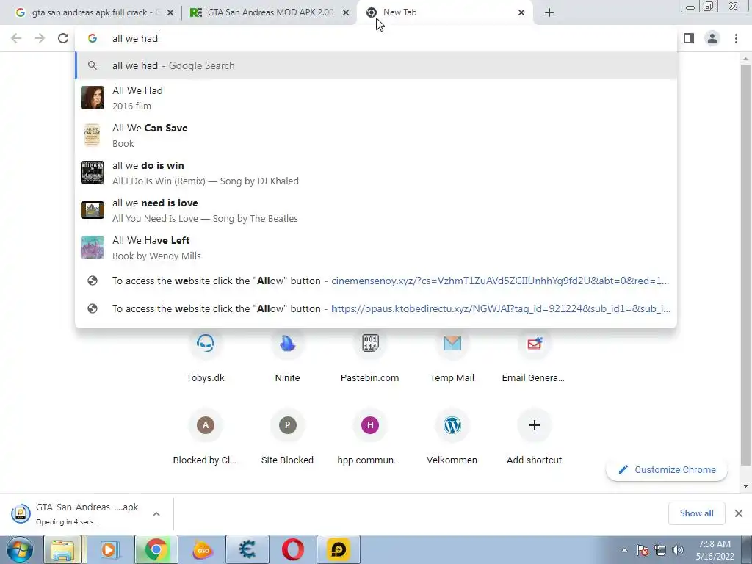Select 'all we need is love' suggestion
The width and height of the screenshot is (752, 564).
click(376, 210)
